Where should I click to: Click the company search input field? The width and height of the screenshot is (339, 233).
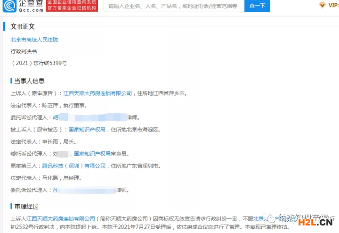point(173,6)
